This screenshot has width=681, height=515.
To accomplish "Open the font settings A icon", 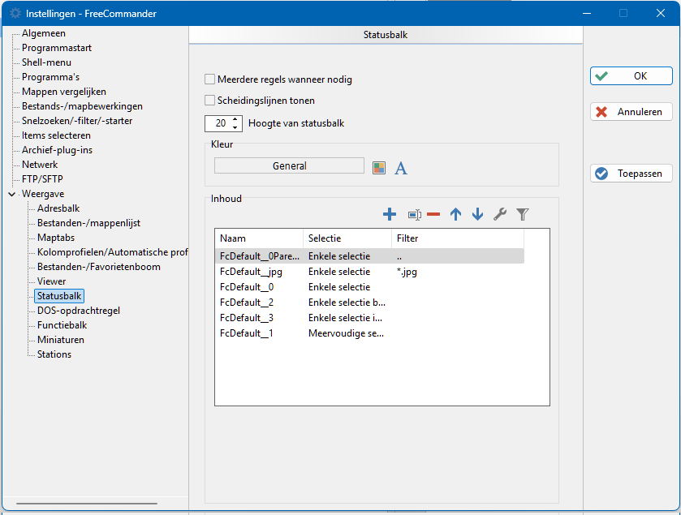I will (x=401, y=168).
